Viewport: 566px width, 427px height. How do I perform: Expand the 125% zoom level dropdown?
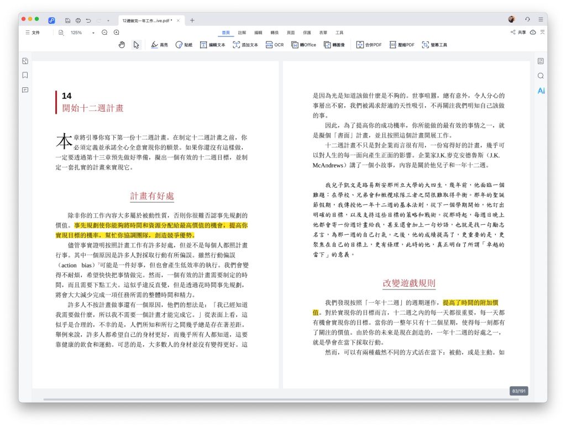[x=93, y=33]
